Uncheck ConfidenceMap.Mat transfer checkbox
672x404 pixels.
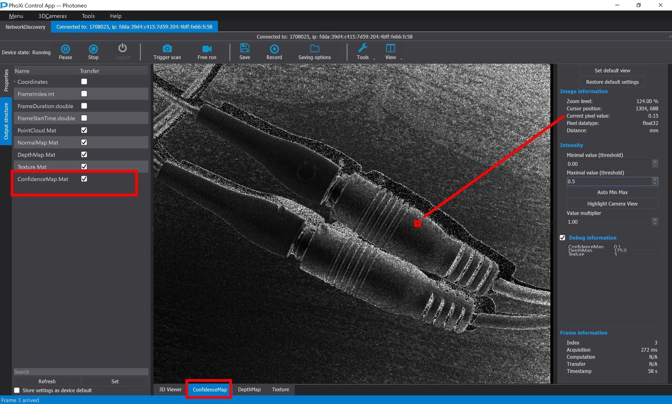coord(84,179)
